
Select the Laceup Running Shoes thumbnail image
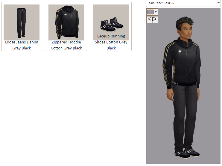pyautogui.click(x=111, y=22)
